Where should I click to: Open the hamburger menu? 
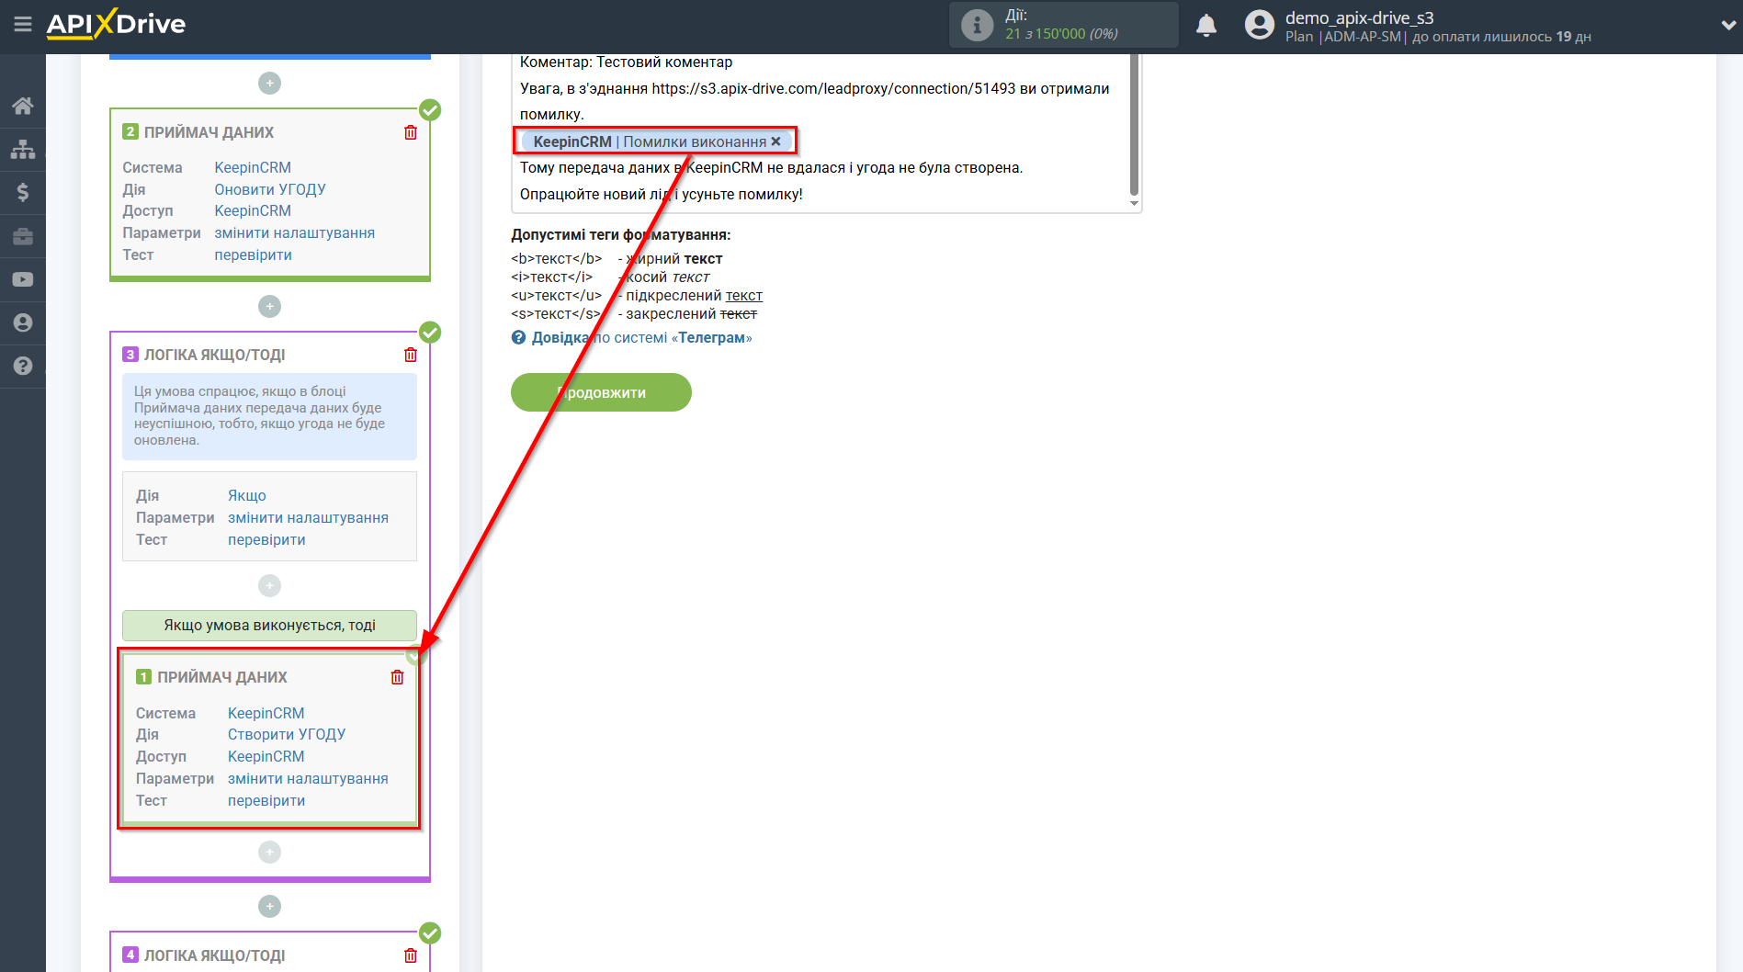click(x=23, y=25)
